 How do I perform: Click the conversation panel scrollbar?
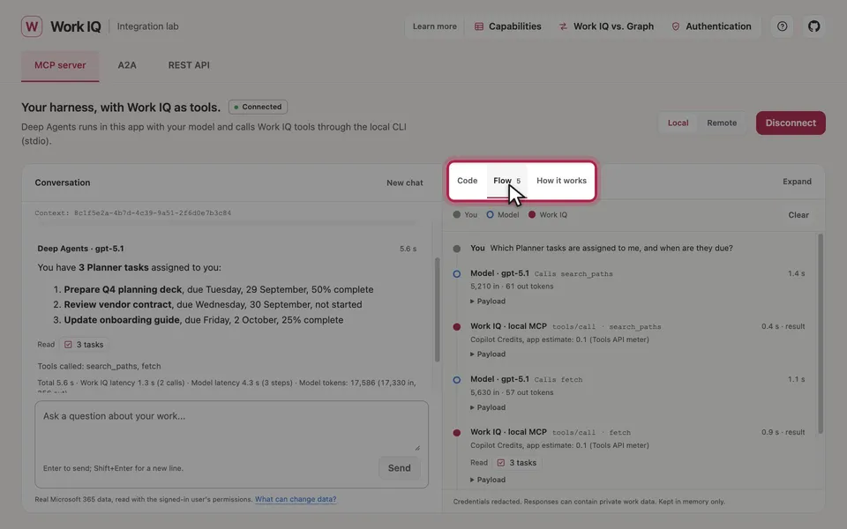click(437, 309)
